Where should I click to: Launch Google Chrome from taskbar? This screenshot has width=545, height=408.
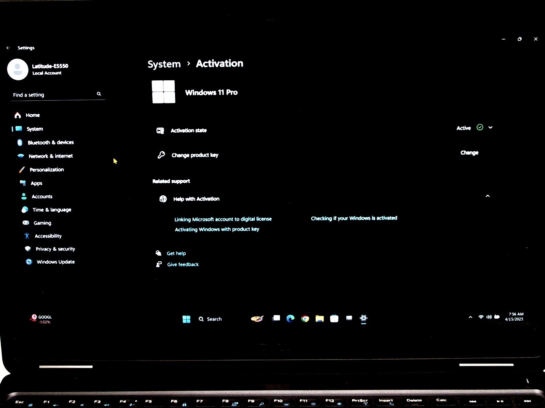(305, 319)
